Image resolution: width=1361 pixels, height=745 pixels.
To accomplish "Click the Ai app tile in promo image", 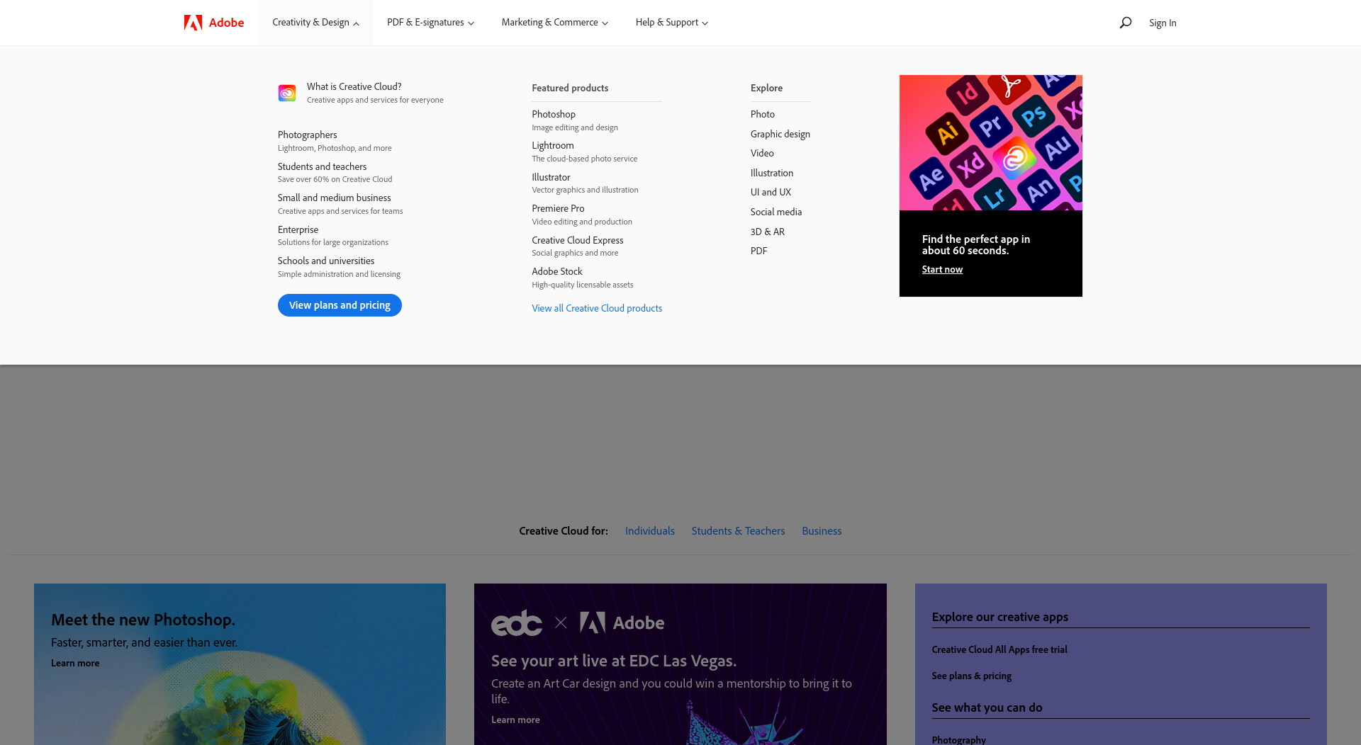I will (x=948, y=132).
